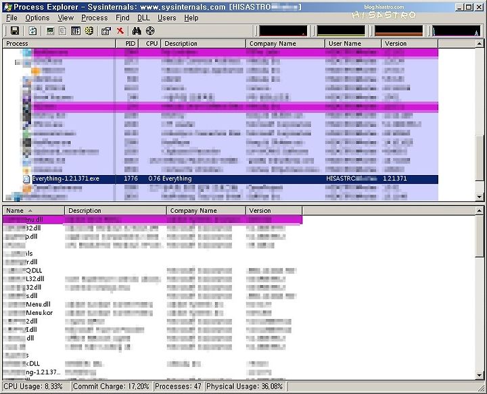Click the red Kill Process icon
Image resolution: width=487 pixels, height=394 pixels.
120,30
